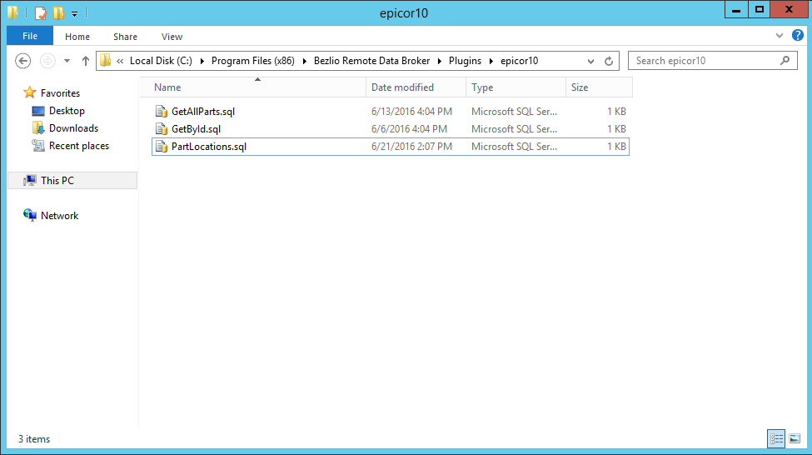Switch to Details view layout
Viewport: 812px width, 455px height.
776,439
